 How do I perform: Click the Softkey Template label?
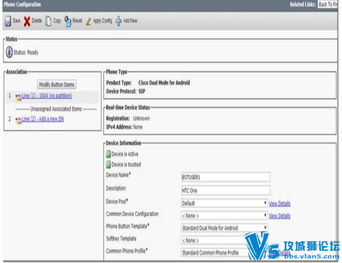coord(121,239)
